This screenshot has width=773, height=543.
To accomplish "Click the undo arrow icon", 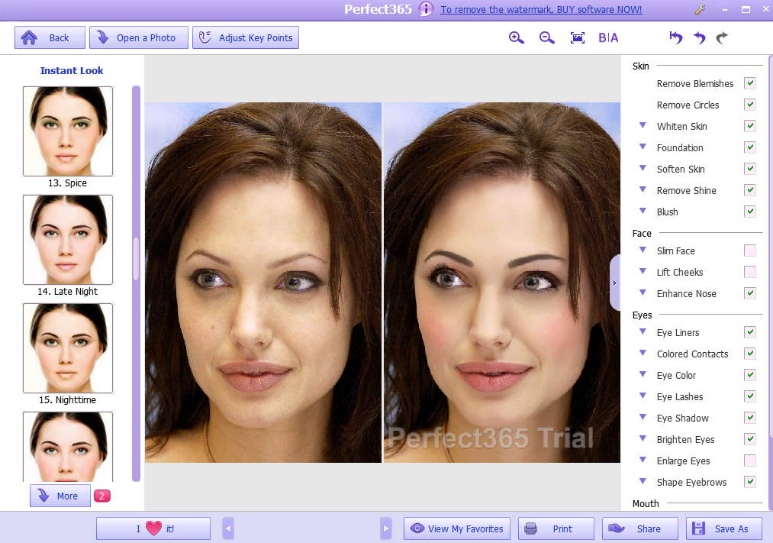I will tap(699, 38).
